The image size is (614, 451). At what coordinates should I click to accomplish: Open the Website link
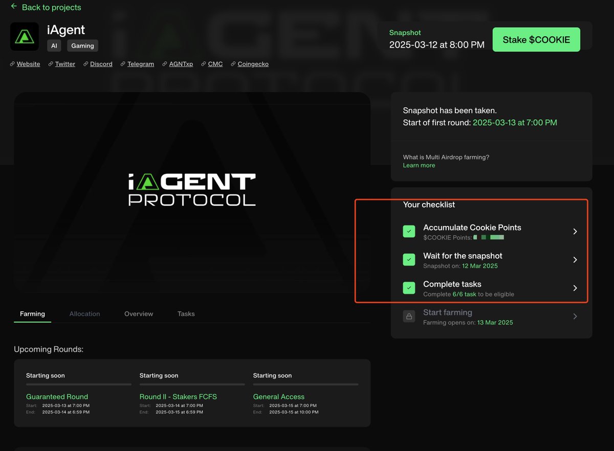coord(28,64)
